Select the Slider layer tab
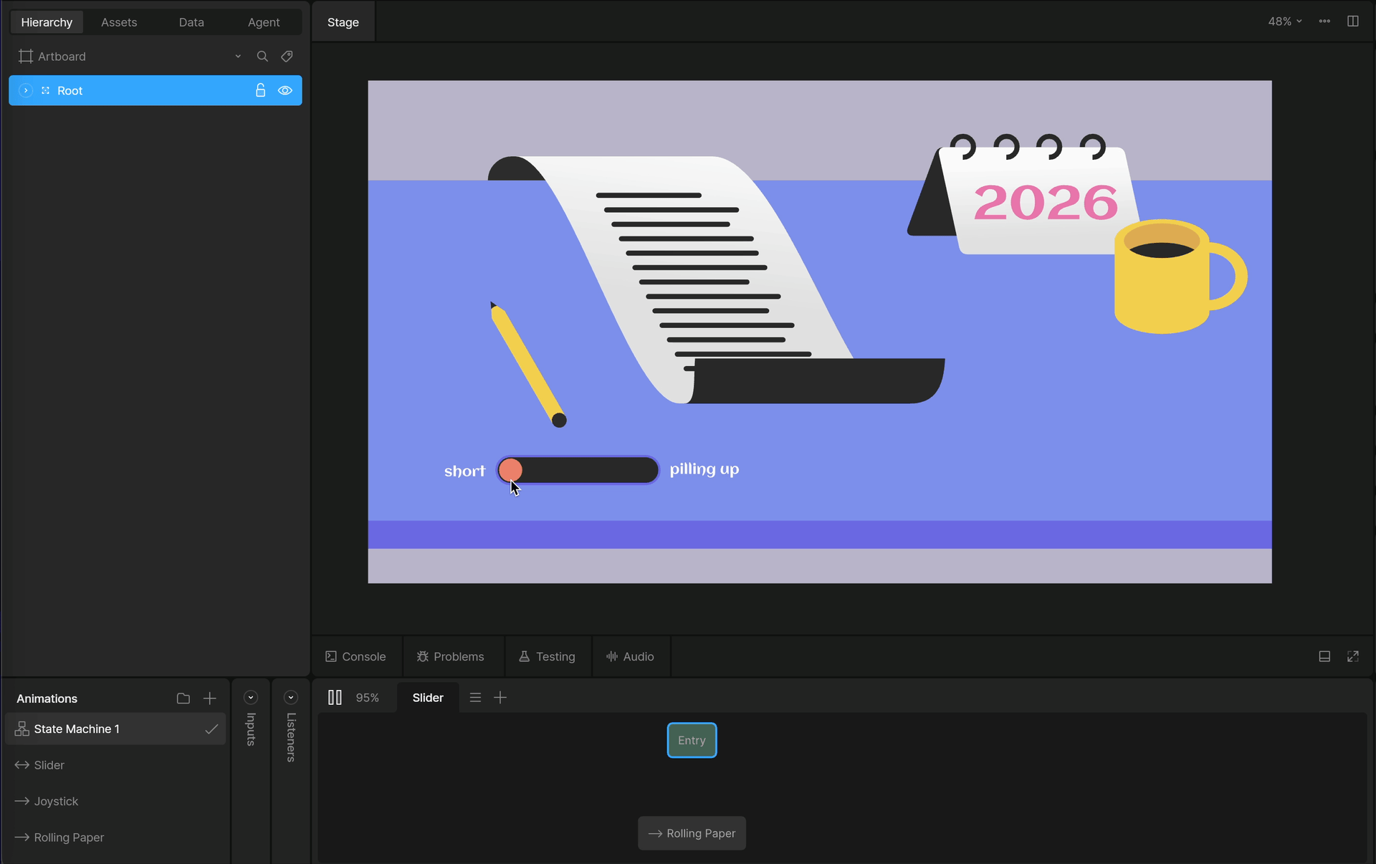This screenshot has width=1376, height=864. pyautogui.click(x=428, y=698)
